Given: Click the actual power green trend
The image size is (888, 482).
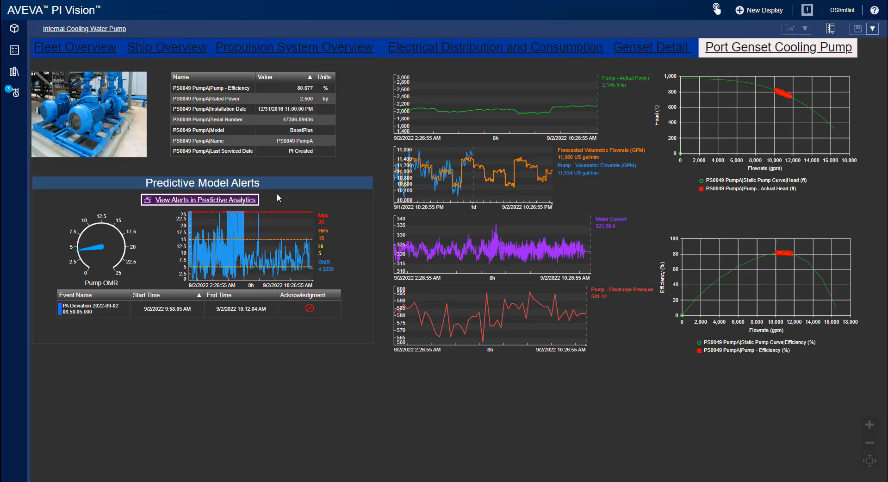Looking at the screenshot, I should (x=495, y=104).
